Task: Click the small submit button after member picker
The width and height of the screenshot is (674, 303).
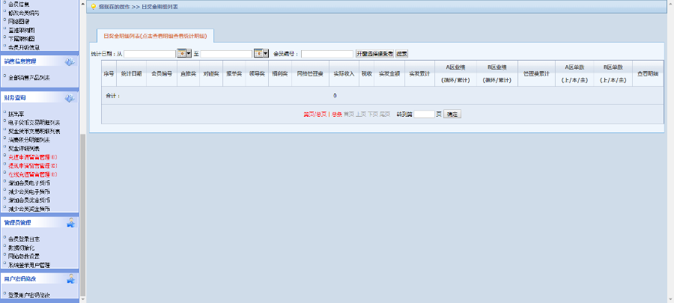Action: point(401,54)
